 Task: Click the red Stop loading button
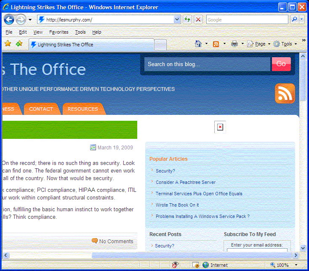[198, 19]
